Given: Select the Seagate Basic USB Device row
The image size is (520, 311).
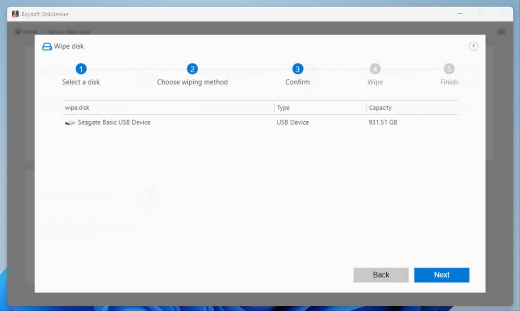Looking at the screenshot, I should [x=260, y=123].
